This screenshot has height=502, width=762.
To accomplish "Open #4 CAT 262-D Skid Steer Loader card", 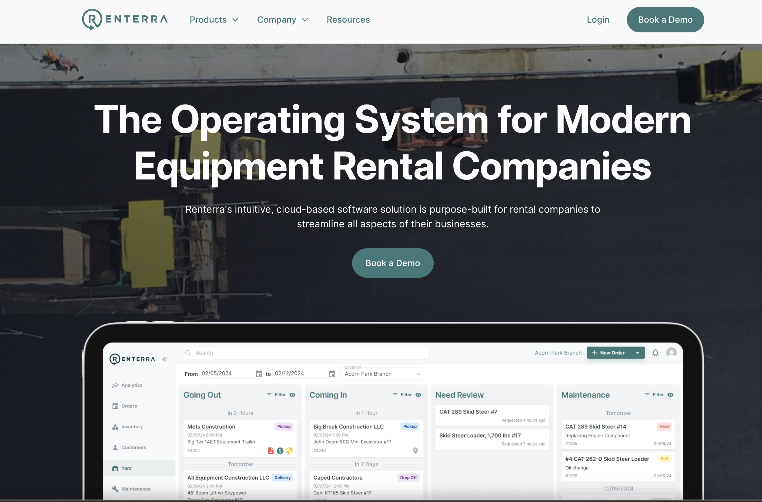I will pyautogui.click(x=618, y=467).
